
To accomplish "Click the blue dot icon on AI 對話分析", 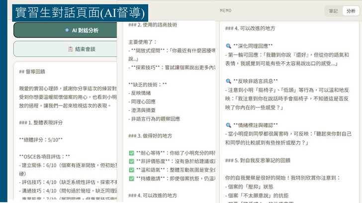I will point(67,30).
